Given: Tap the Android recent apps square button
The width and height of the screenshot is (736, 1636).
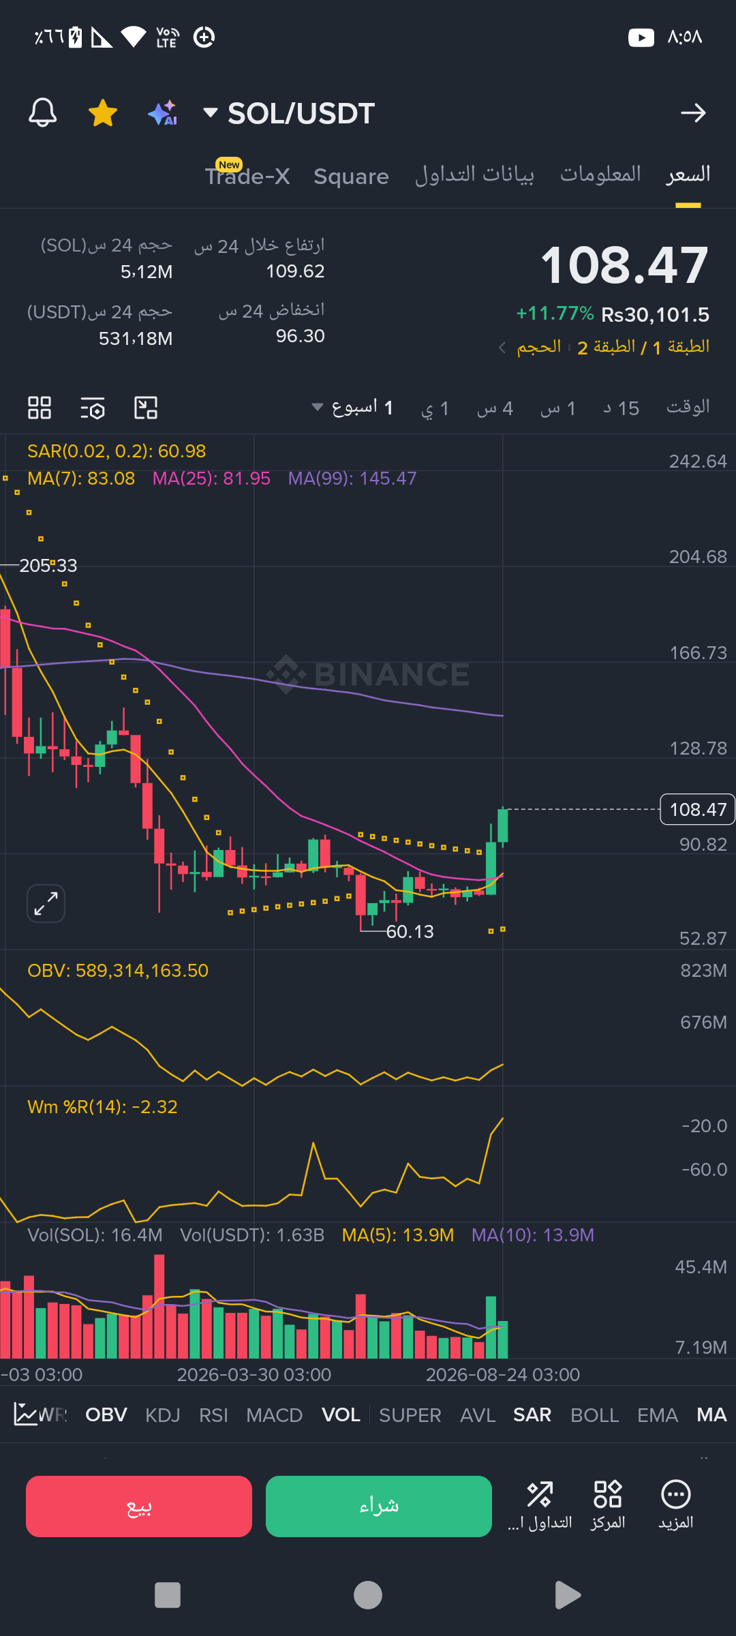Looking at the screenshot, I should tap(168, 1595).
